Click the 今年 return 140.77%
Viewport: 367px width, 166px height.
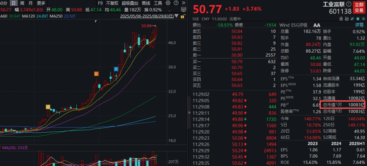(312, 119)
